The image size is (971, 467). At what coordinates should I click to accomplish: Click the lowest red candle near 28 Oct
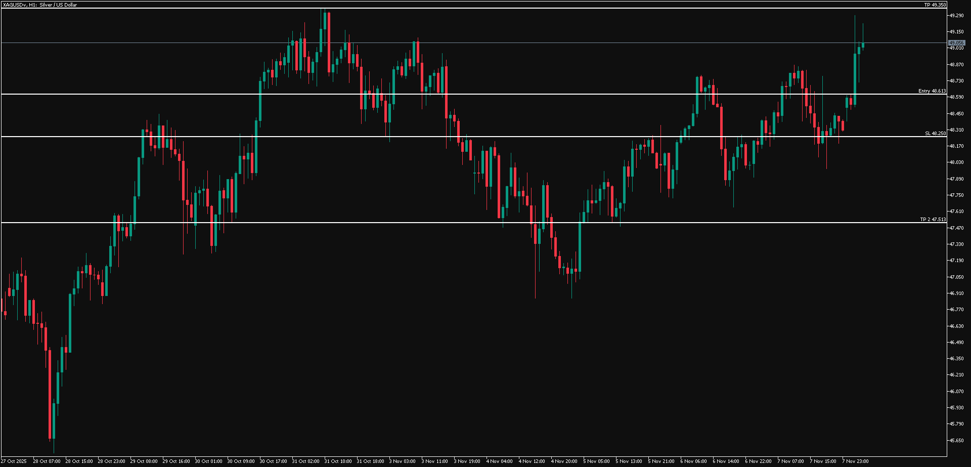(x=50, y=395)
